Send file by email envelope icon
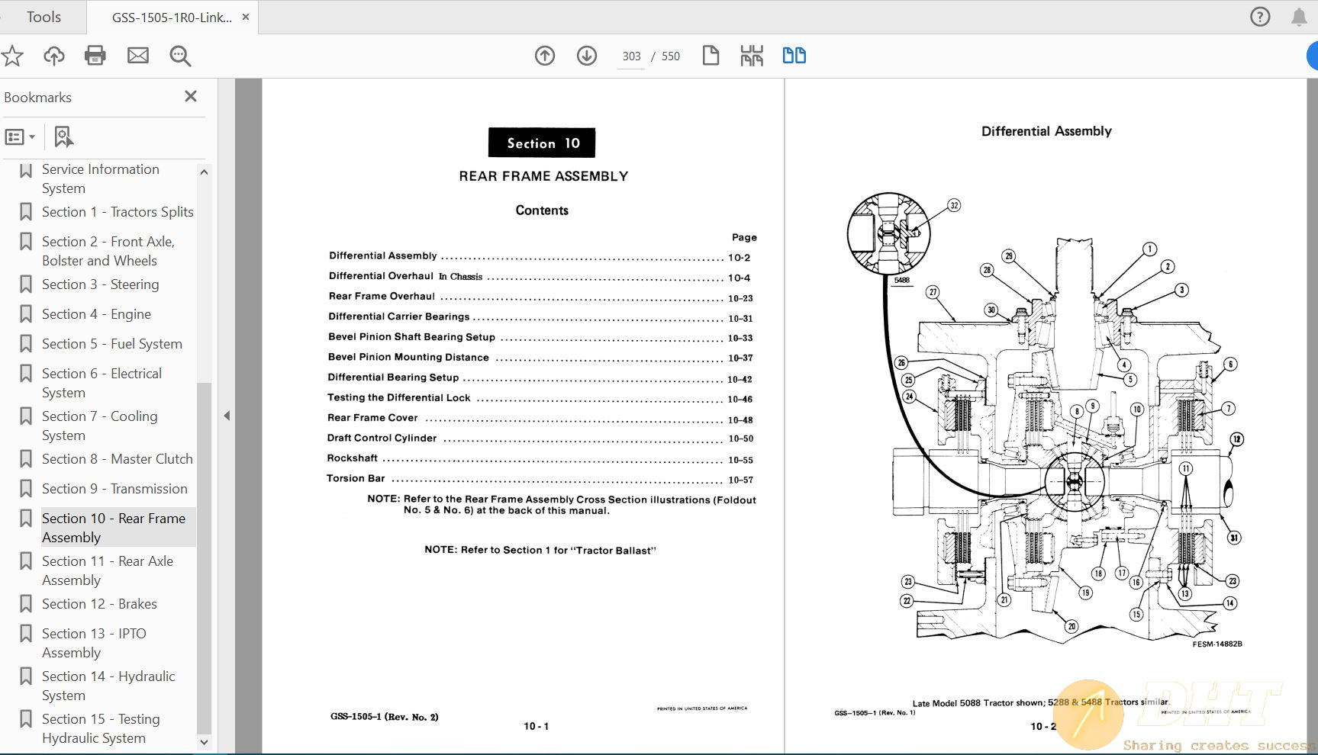 [138, 56]
